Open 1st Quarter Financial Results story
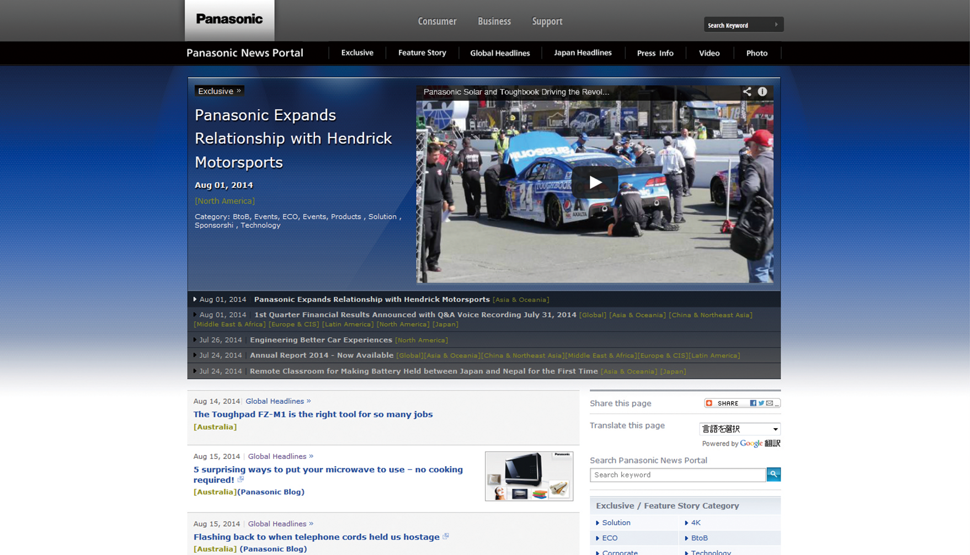Screen dimensions: 970x555 click(415, 314)
